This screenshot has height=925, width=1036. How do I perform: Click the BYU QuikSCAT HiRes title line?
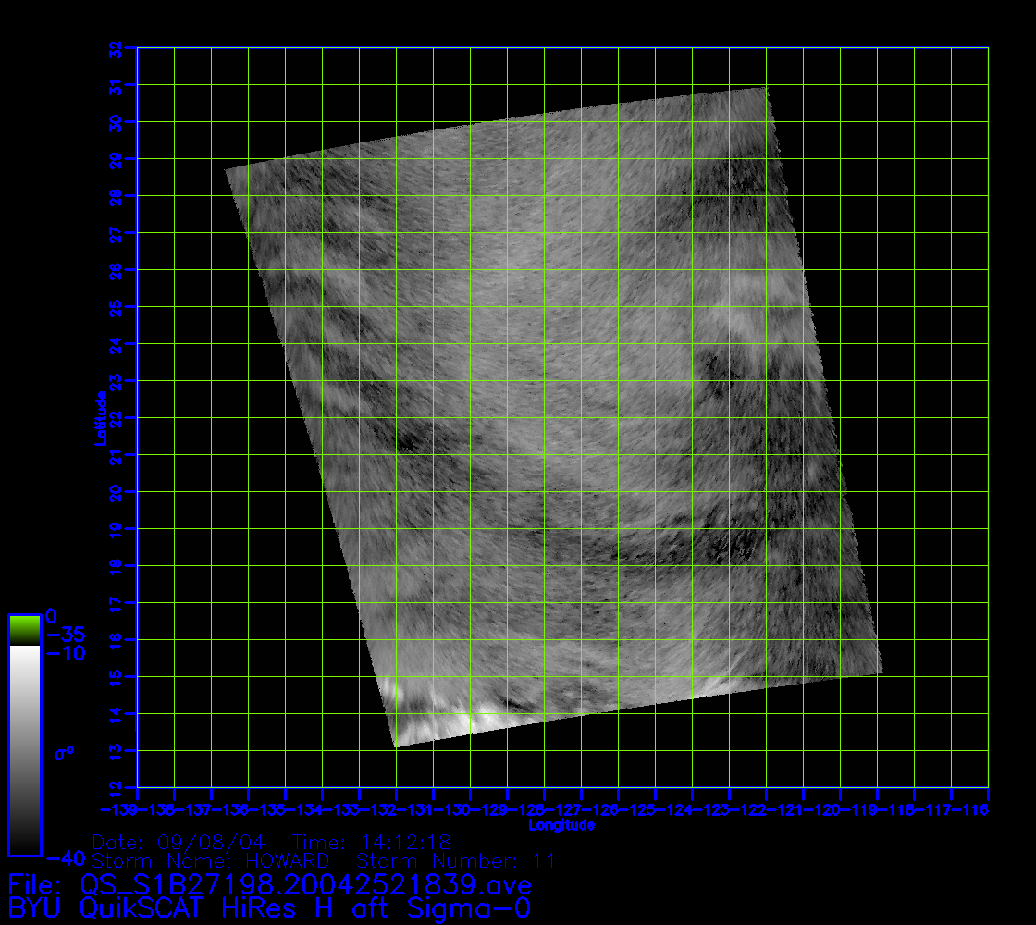268,907
